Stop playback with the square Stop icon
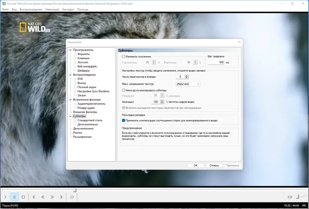 23,197
